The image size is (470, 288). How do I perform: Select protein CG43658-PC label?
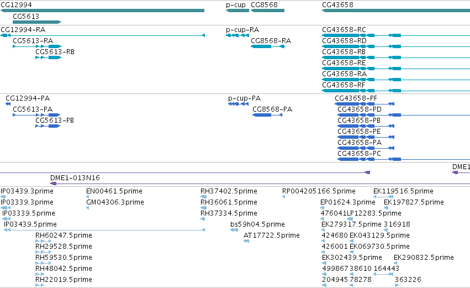360,154
